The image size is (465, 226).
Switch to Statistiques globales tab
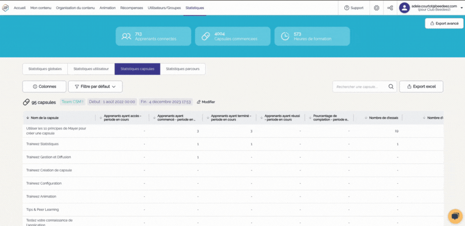tap(45, 69)
